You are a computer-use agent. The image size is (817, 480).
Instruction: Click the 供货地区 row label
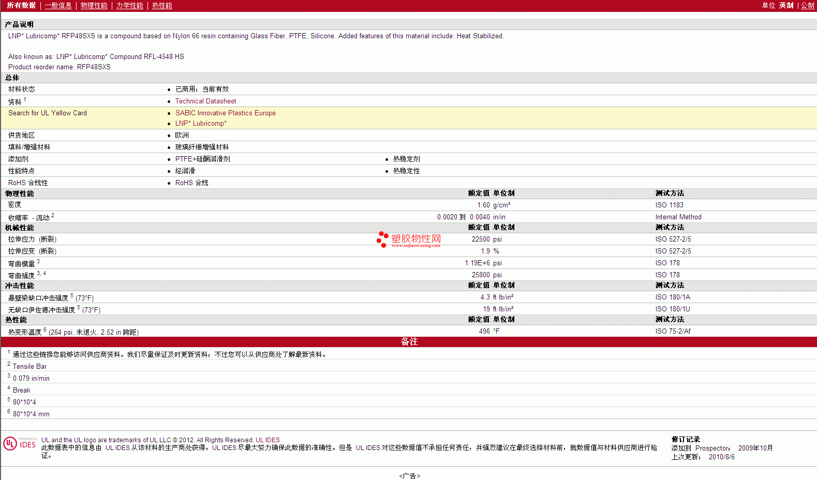tap(22, 136)
